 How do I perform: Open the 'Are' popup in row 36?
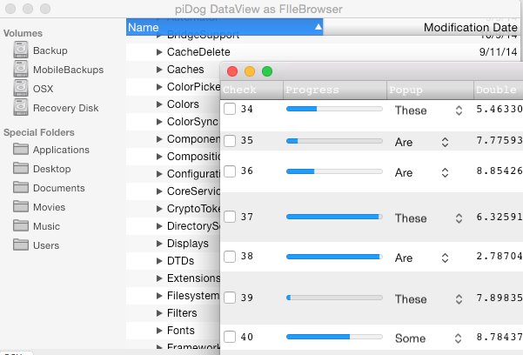(x=421, y=172)
